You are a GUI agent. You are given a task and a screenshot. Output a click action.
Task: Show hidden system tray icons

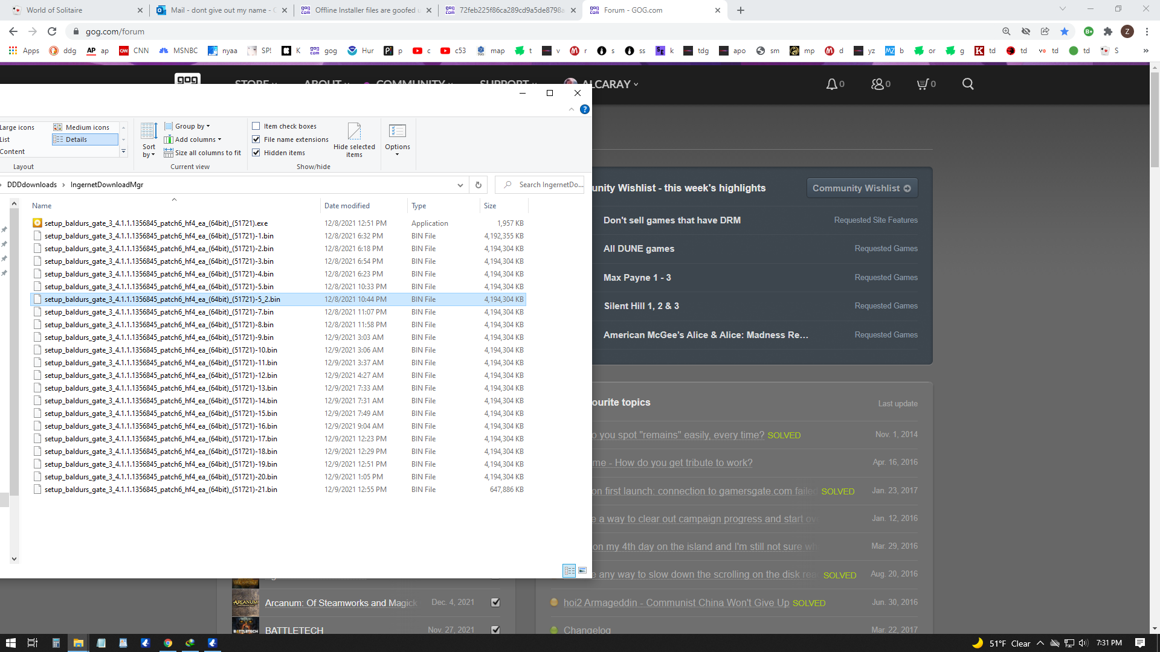[1040, 643]
